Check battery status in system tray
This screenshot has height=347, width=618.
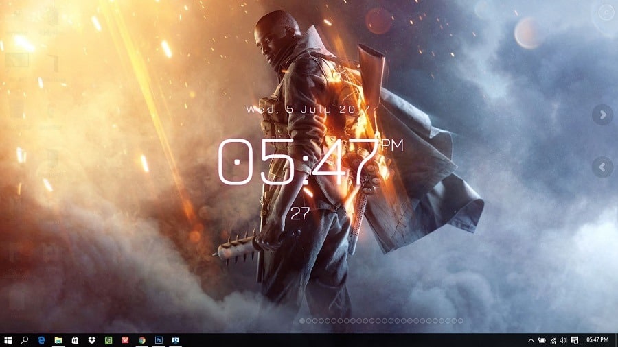pyautogui.click(x=542, y=340)
